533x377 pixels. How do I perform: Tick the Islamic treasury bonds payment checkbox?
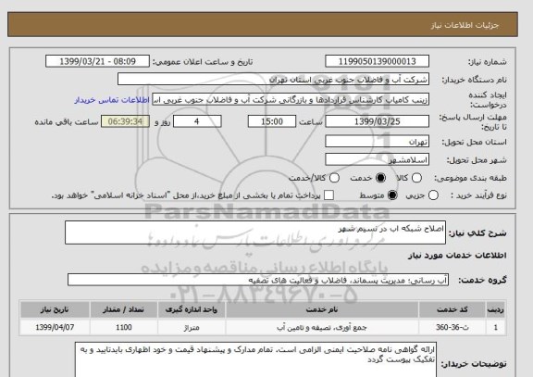(328, 195)
